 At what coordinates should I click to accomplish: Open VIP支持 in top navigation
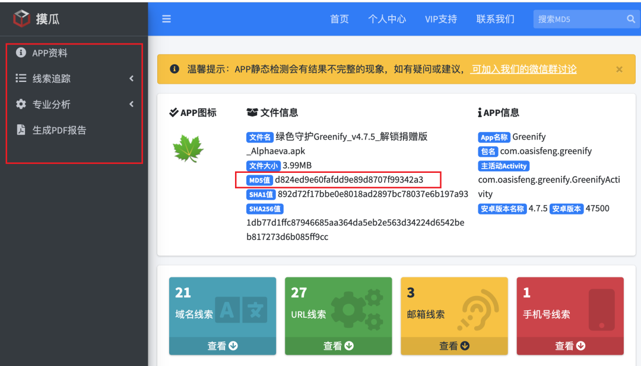440,19
